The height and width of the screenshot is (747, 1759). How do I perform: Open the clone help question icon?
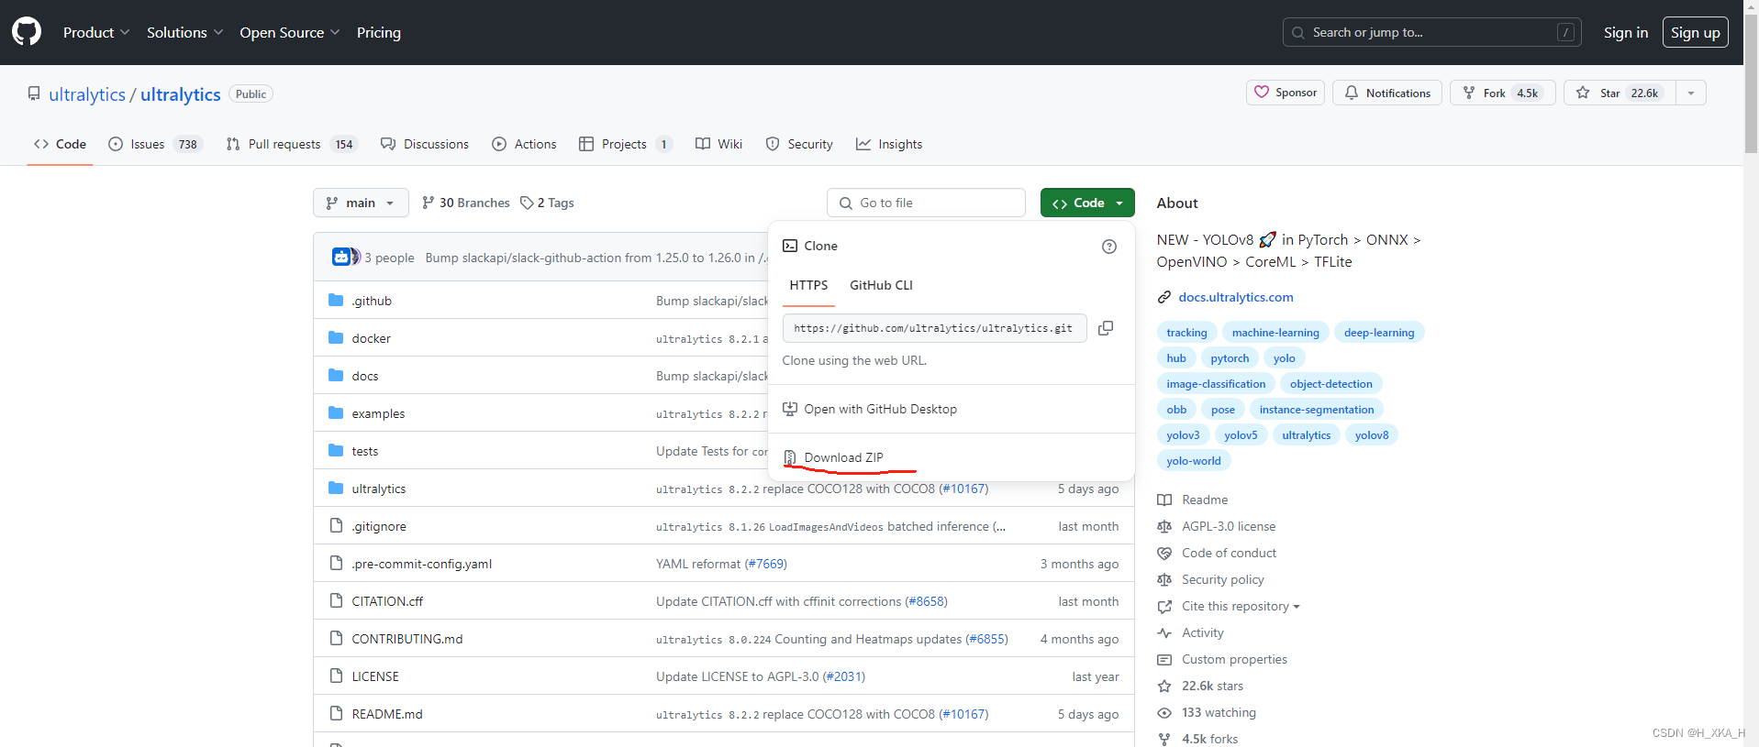pos(1109,247)
